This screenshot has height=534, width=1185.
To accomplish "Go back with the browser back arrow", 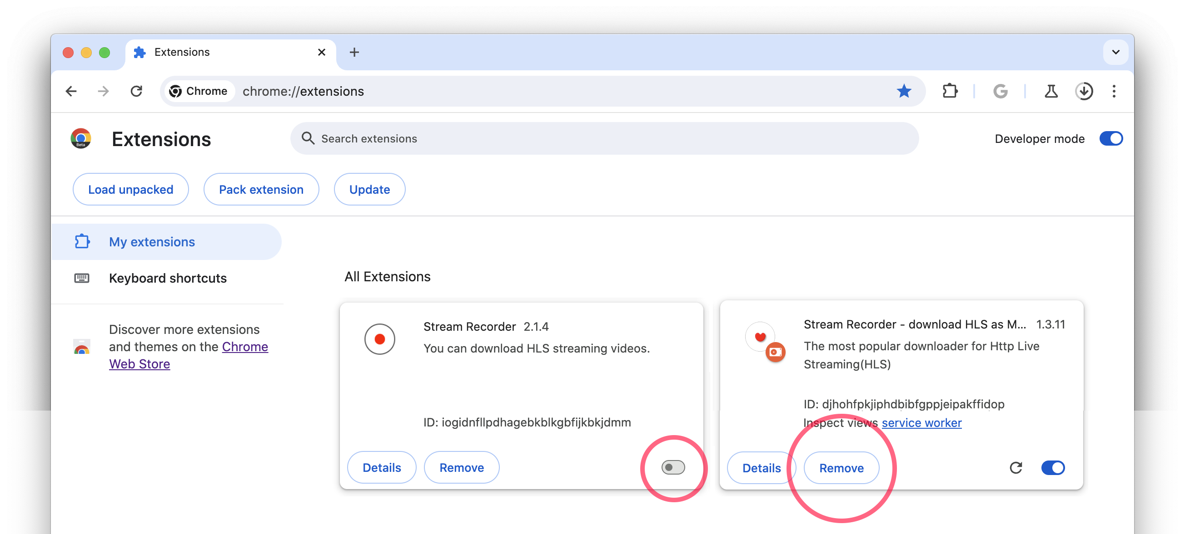I will point(71,91).
